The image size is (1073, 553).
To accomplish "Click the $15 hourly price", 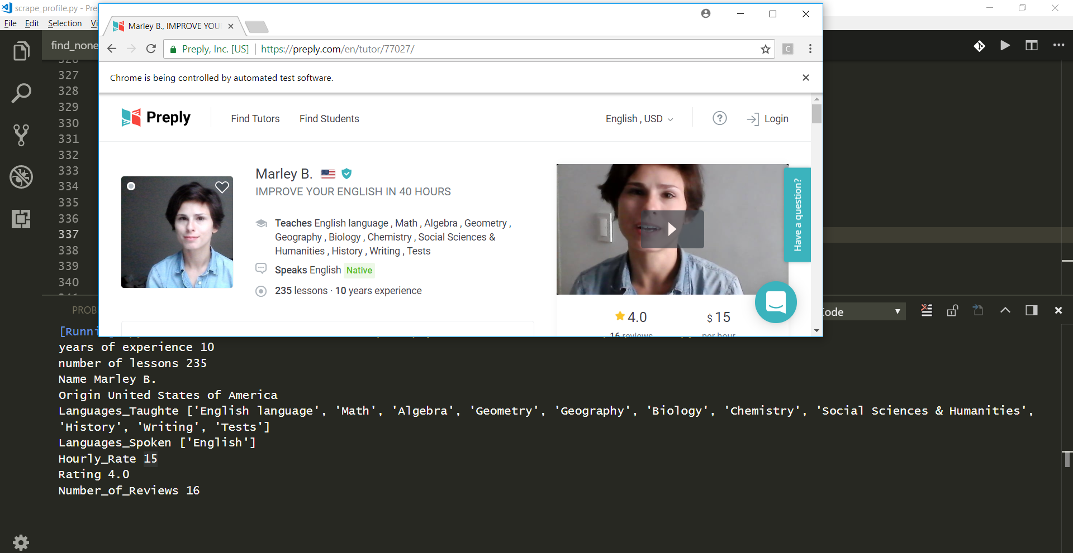I will [x=719, y=318].
